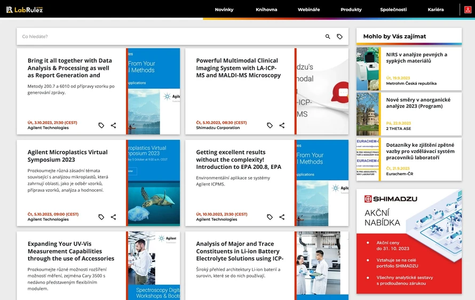This screenshot has width=475, height=300.
Task: Click castle thumbnail for Nové směry article
Action: [x=368, y=114]
